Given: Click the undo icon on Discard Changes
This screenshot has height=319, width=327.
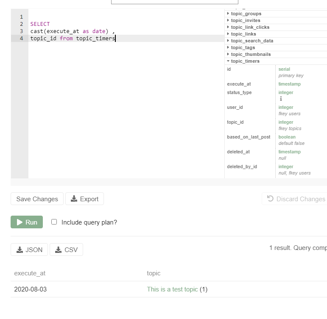Looking at the screenshot, I should tap(270, 199).
